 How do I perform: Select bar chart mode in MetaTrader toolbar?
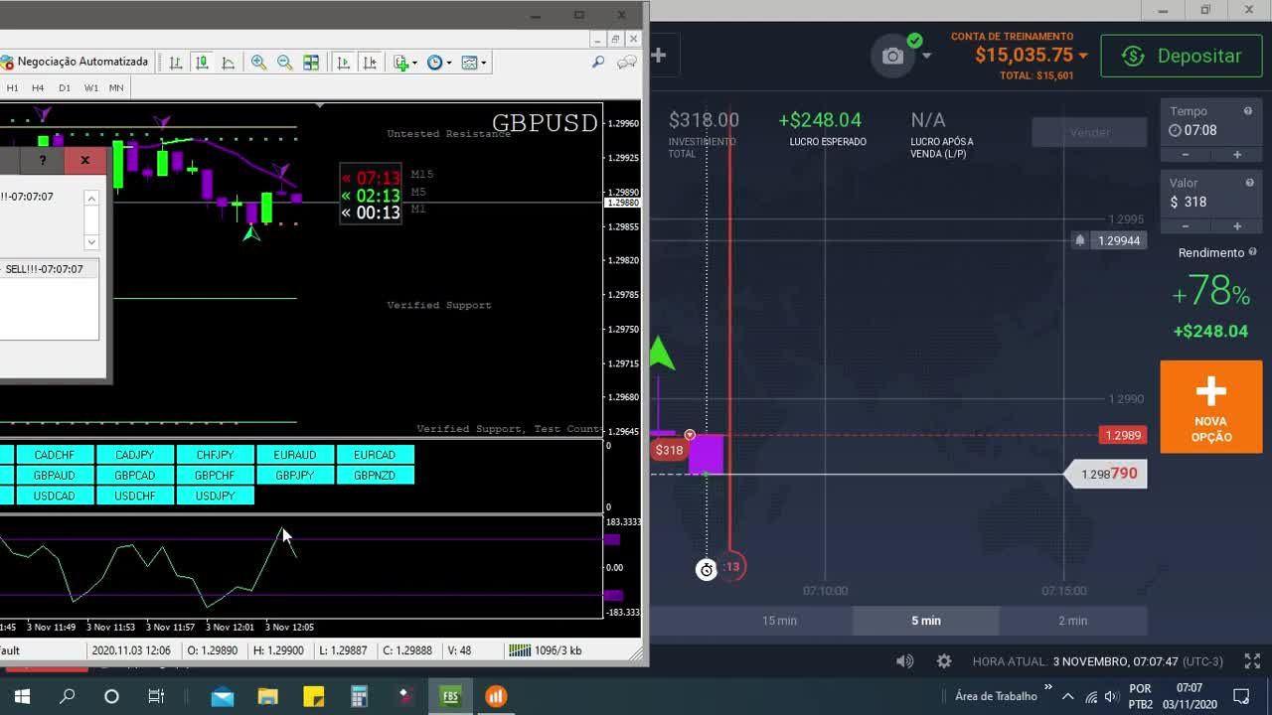pyautogui.click(x=176, y=62)
